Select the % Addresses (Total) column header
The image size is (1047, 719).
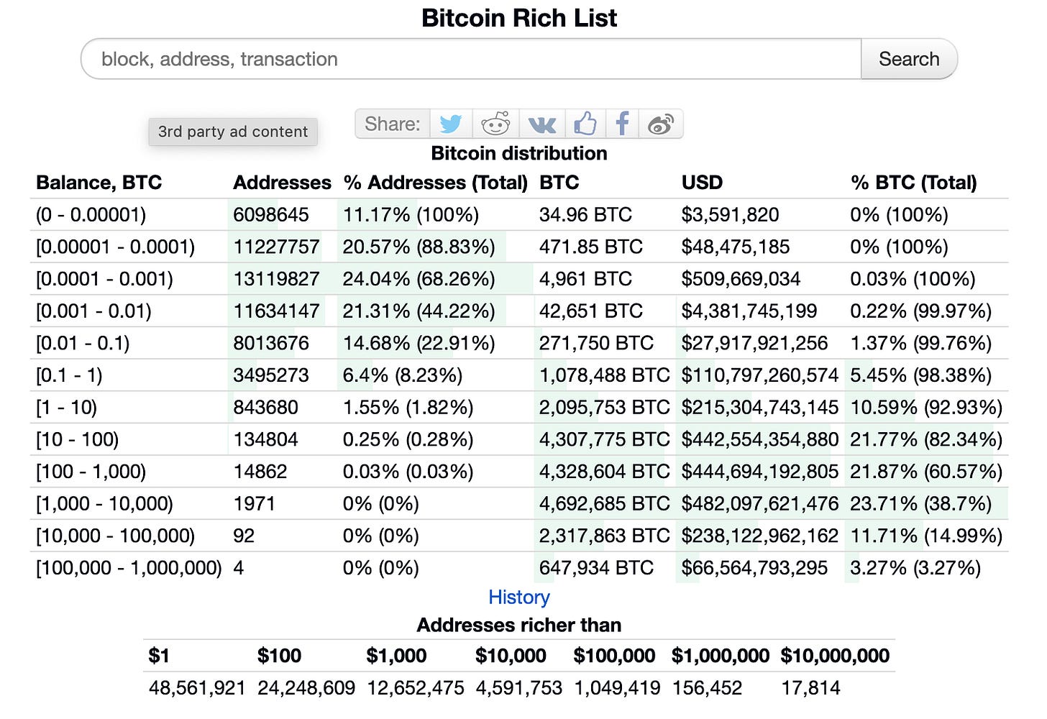click(436, 183)
